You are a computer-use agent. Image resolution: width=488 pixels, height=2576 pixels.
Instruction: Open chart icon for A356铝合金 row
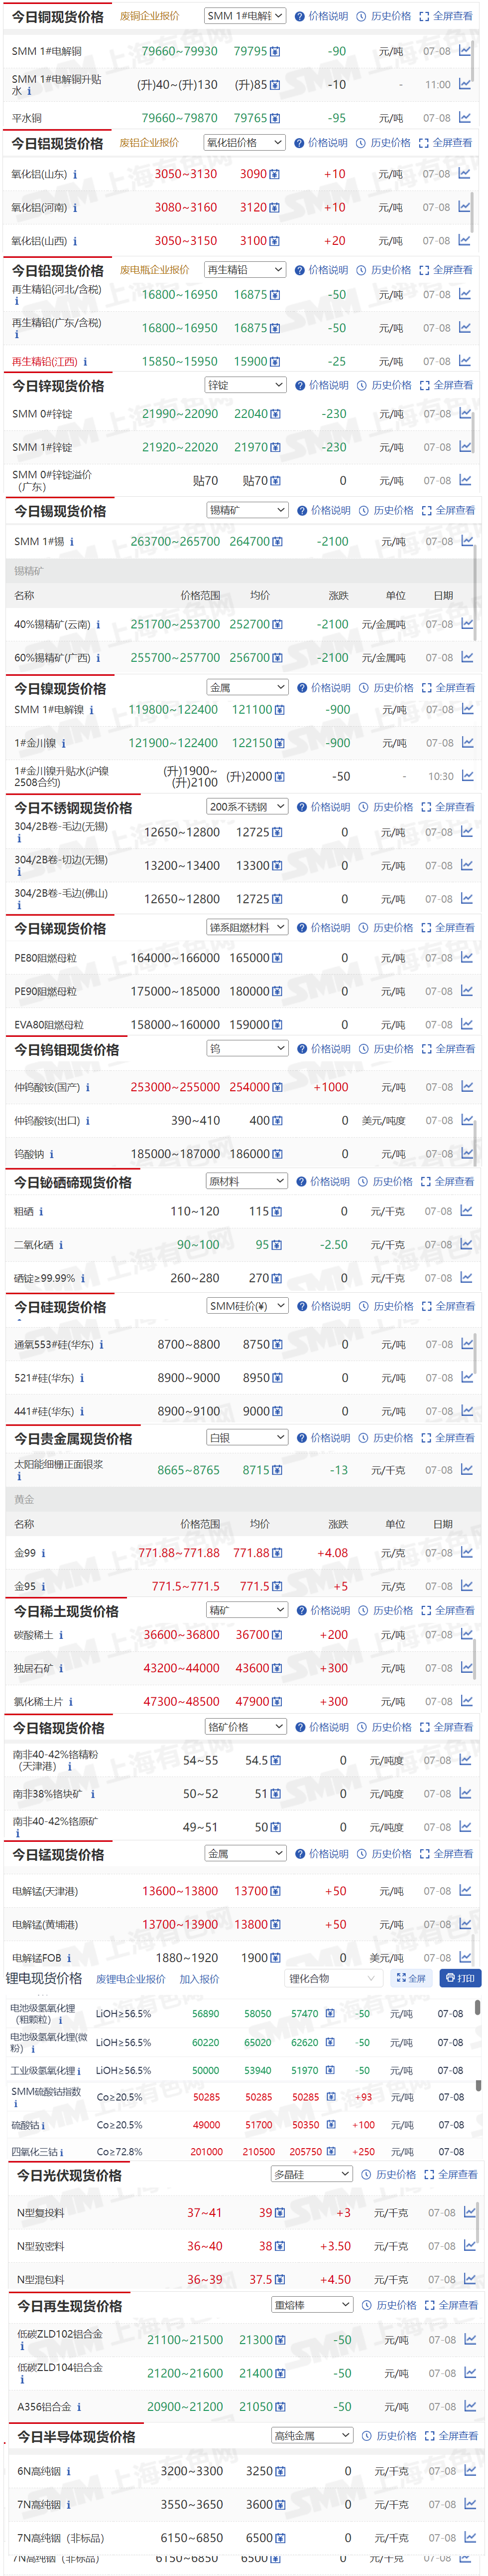(470, 2406)
